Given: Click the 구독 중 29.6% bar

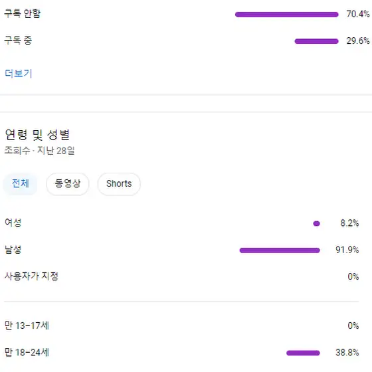Looking at the screenshot, I should coord(316,41).
